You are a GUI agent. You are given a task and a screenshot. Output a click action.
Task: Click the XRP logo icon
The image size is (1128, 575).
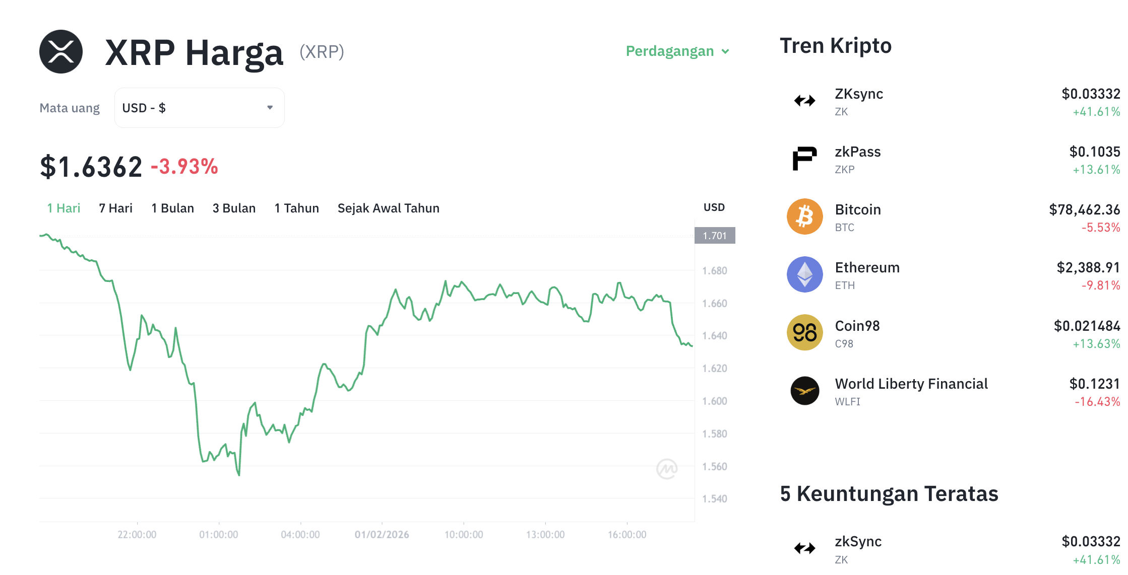pos(60,51)
